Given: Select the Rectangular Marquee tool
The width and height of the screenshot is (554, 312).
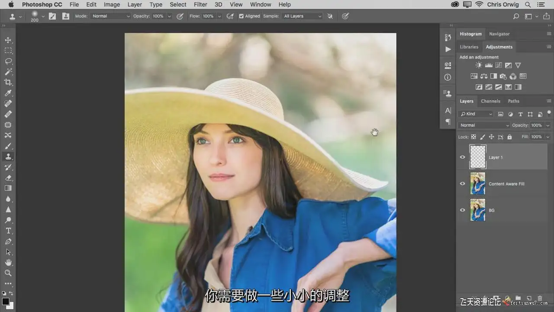Looking at the screenshot, I should pos(8,51).
